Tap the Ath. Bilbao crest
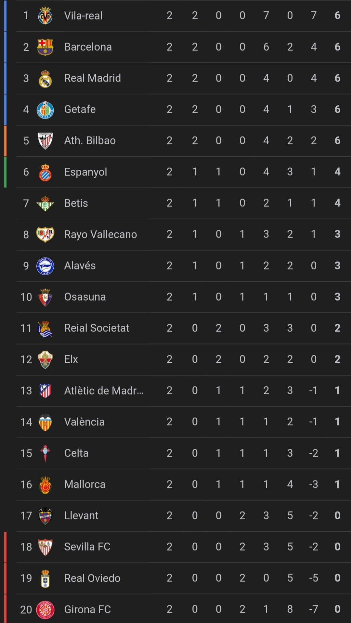351x623 pixels. 45,141
